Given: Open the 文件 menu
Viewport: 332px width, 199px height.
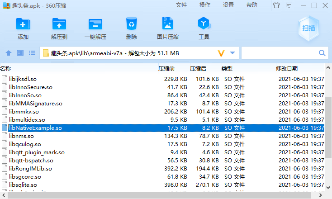Looking at the screenshot, I should tap(181, 5).
